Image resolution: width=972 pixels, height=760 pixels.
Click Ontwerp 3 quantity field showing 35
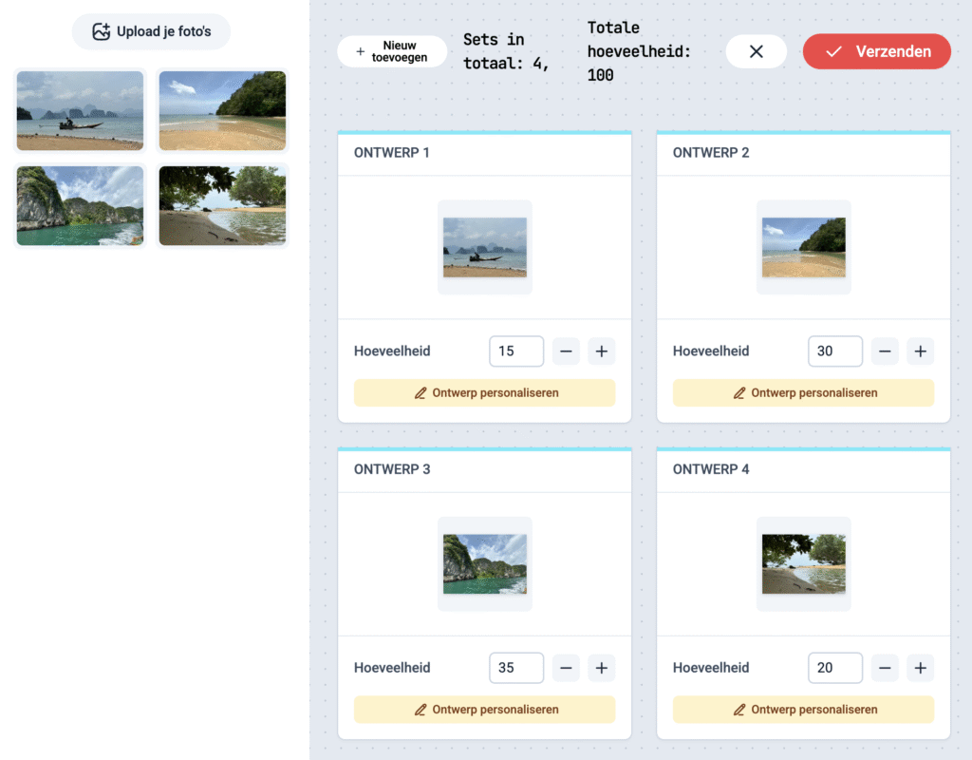[x=515, y=668]
